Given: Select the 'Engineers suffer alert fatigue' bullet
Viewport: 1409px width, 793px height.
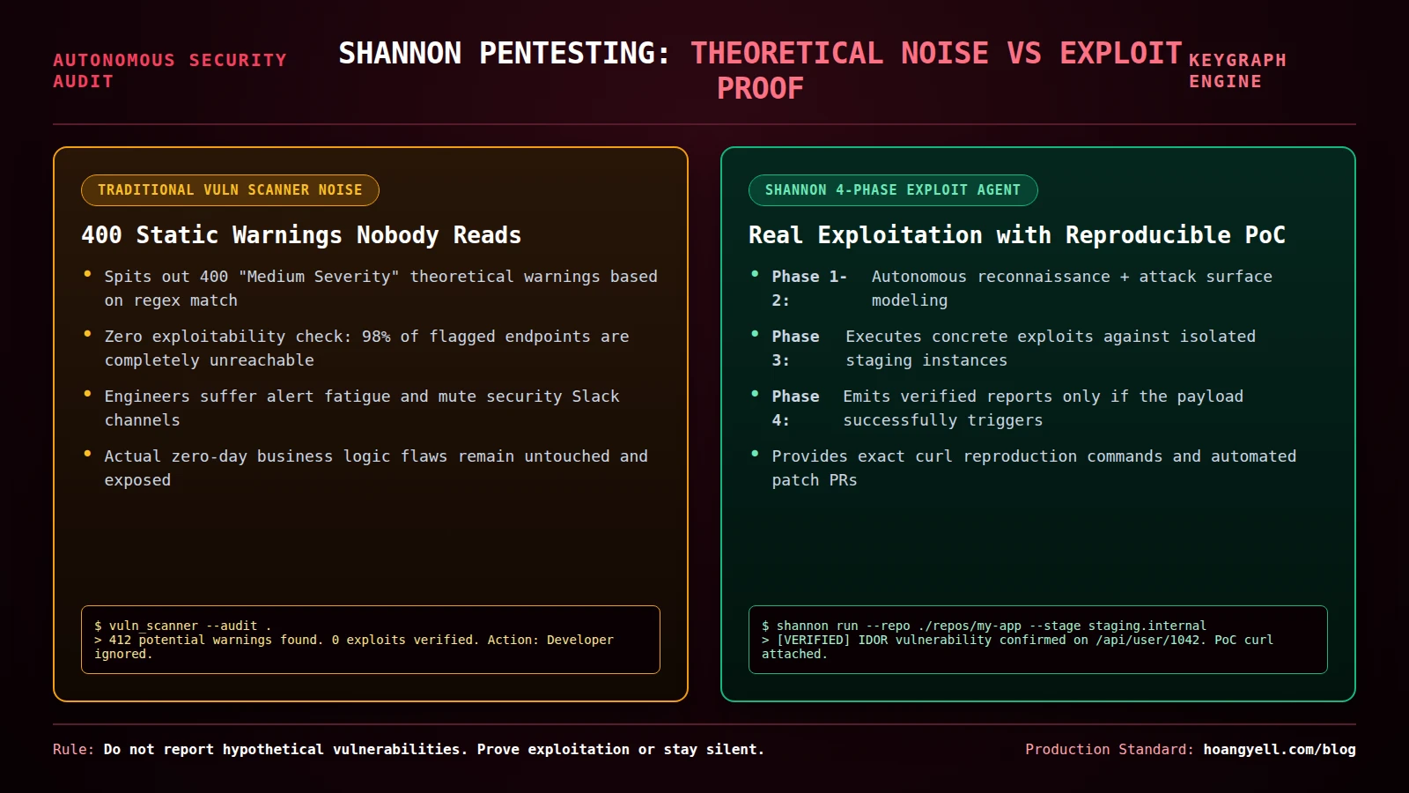Looking at the screenshot, I should point(362,408).
